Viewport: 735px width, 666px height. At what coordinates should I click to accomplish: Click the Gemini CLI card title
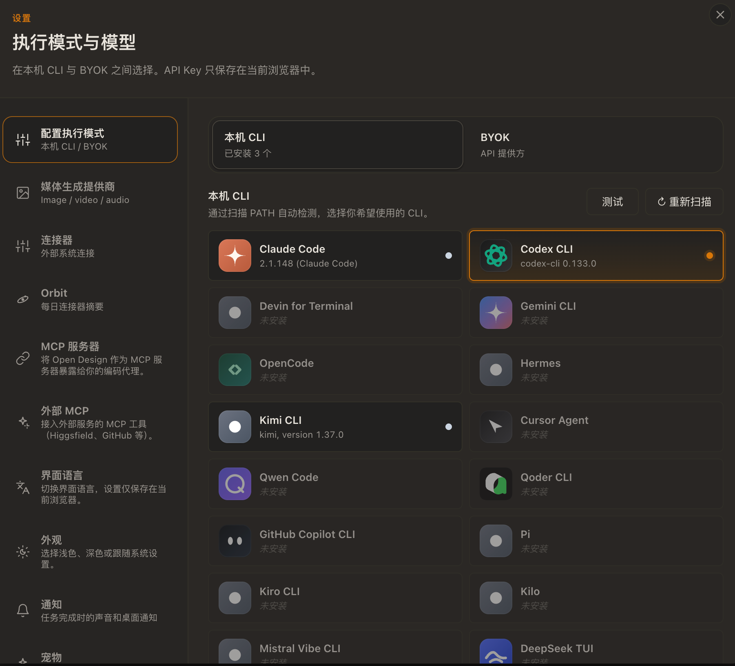click(x=548, y=306)
